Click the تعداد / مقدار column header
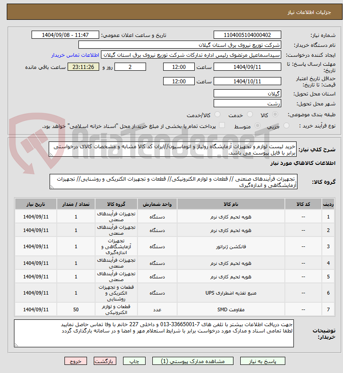This screenshot has height=373, width=343. click(x=76, y=204)
